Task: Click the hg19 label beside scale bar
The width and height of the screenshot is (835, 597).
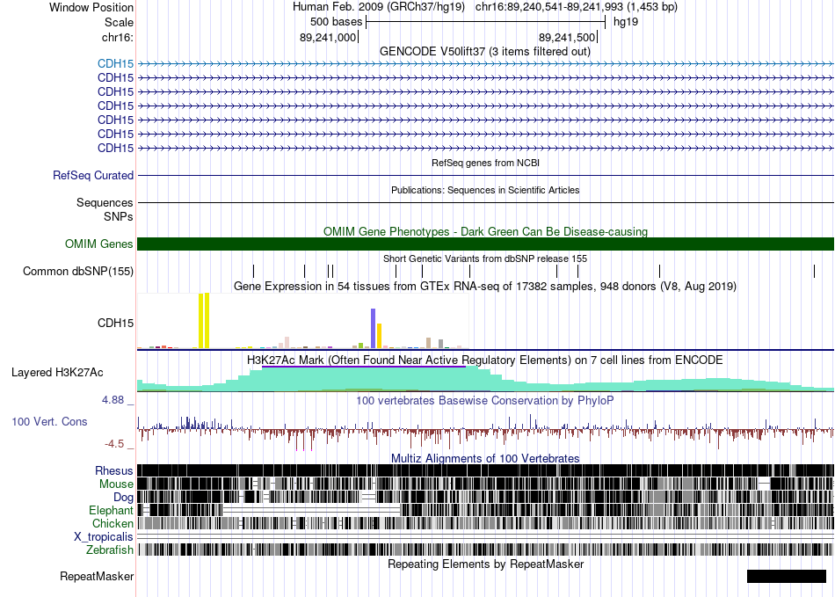Action: click(x=626, y=22)
